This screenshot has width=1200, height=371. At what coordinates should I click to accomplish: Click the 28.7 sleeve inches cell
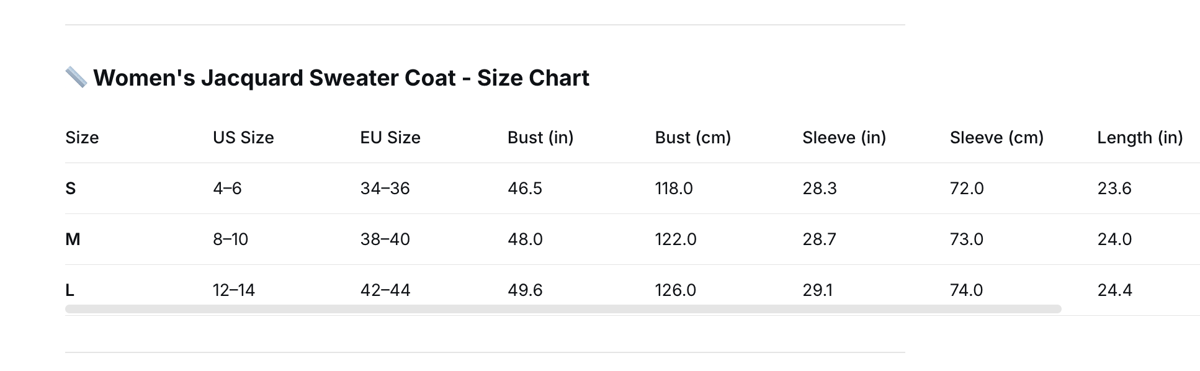[x=819, y=239]
